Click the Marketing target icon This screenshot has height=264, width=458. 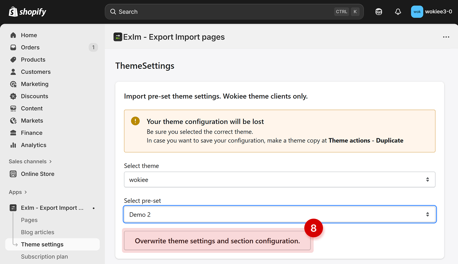pyautogui.click(x=13, y=84)
